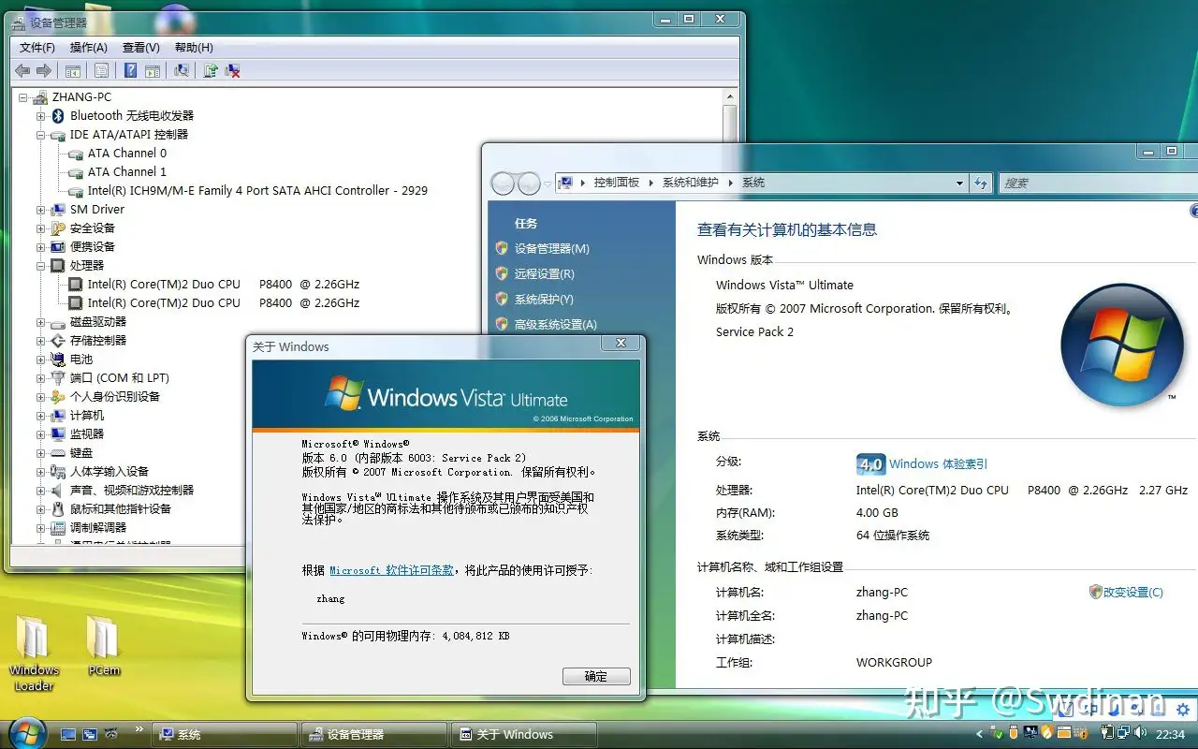Click the 4.0 Windows Experience Index badge
The width and height of the screenshot is (1198, 749).
pos(870,463)
